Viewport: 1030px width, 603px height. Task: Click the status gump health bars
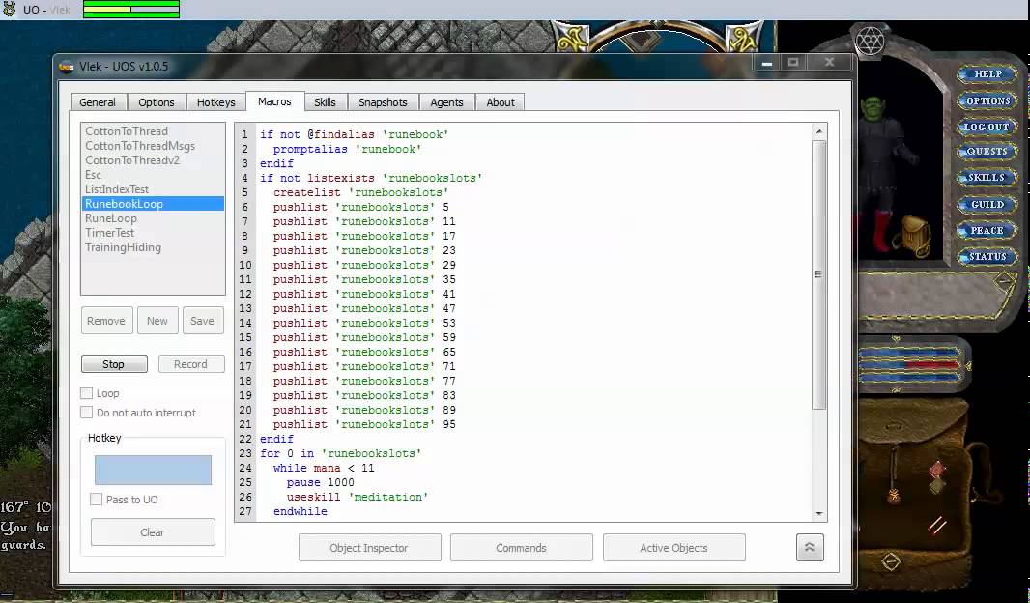pyautogui.click(x=910, y=364)
